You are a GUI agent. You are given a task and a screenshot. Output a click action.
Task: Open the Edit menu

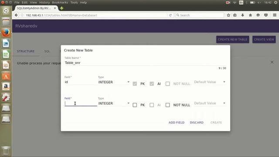[x=24, y=3]
